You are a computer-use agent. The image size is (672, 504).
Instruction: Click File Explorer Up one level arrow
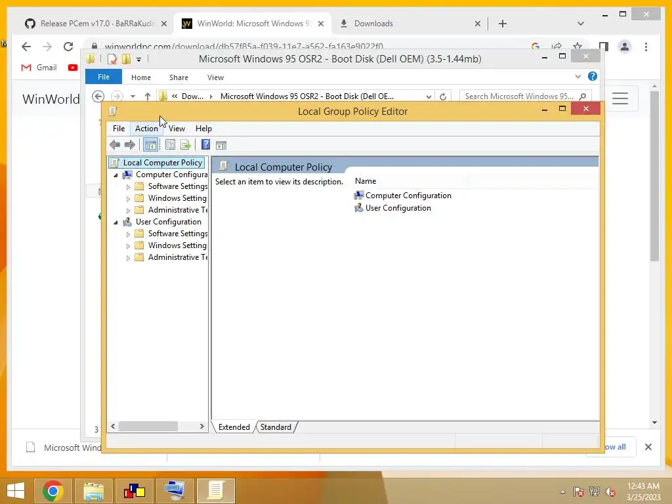click(x=148, y=96)
